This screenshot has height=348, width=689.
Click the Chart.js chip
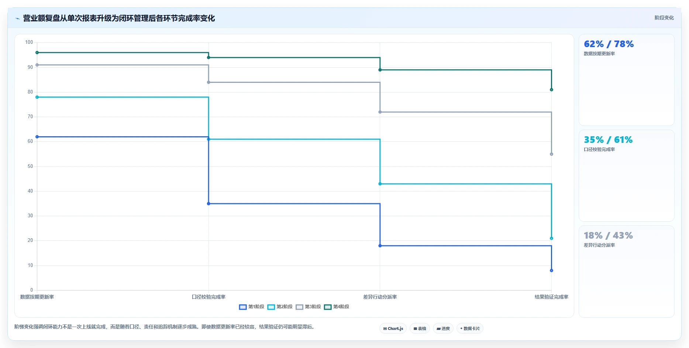pos(393,328)
